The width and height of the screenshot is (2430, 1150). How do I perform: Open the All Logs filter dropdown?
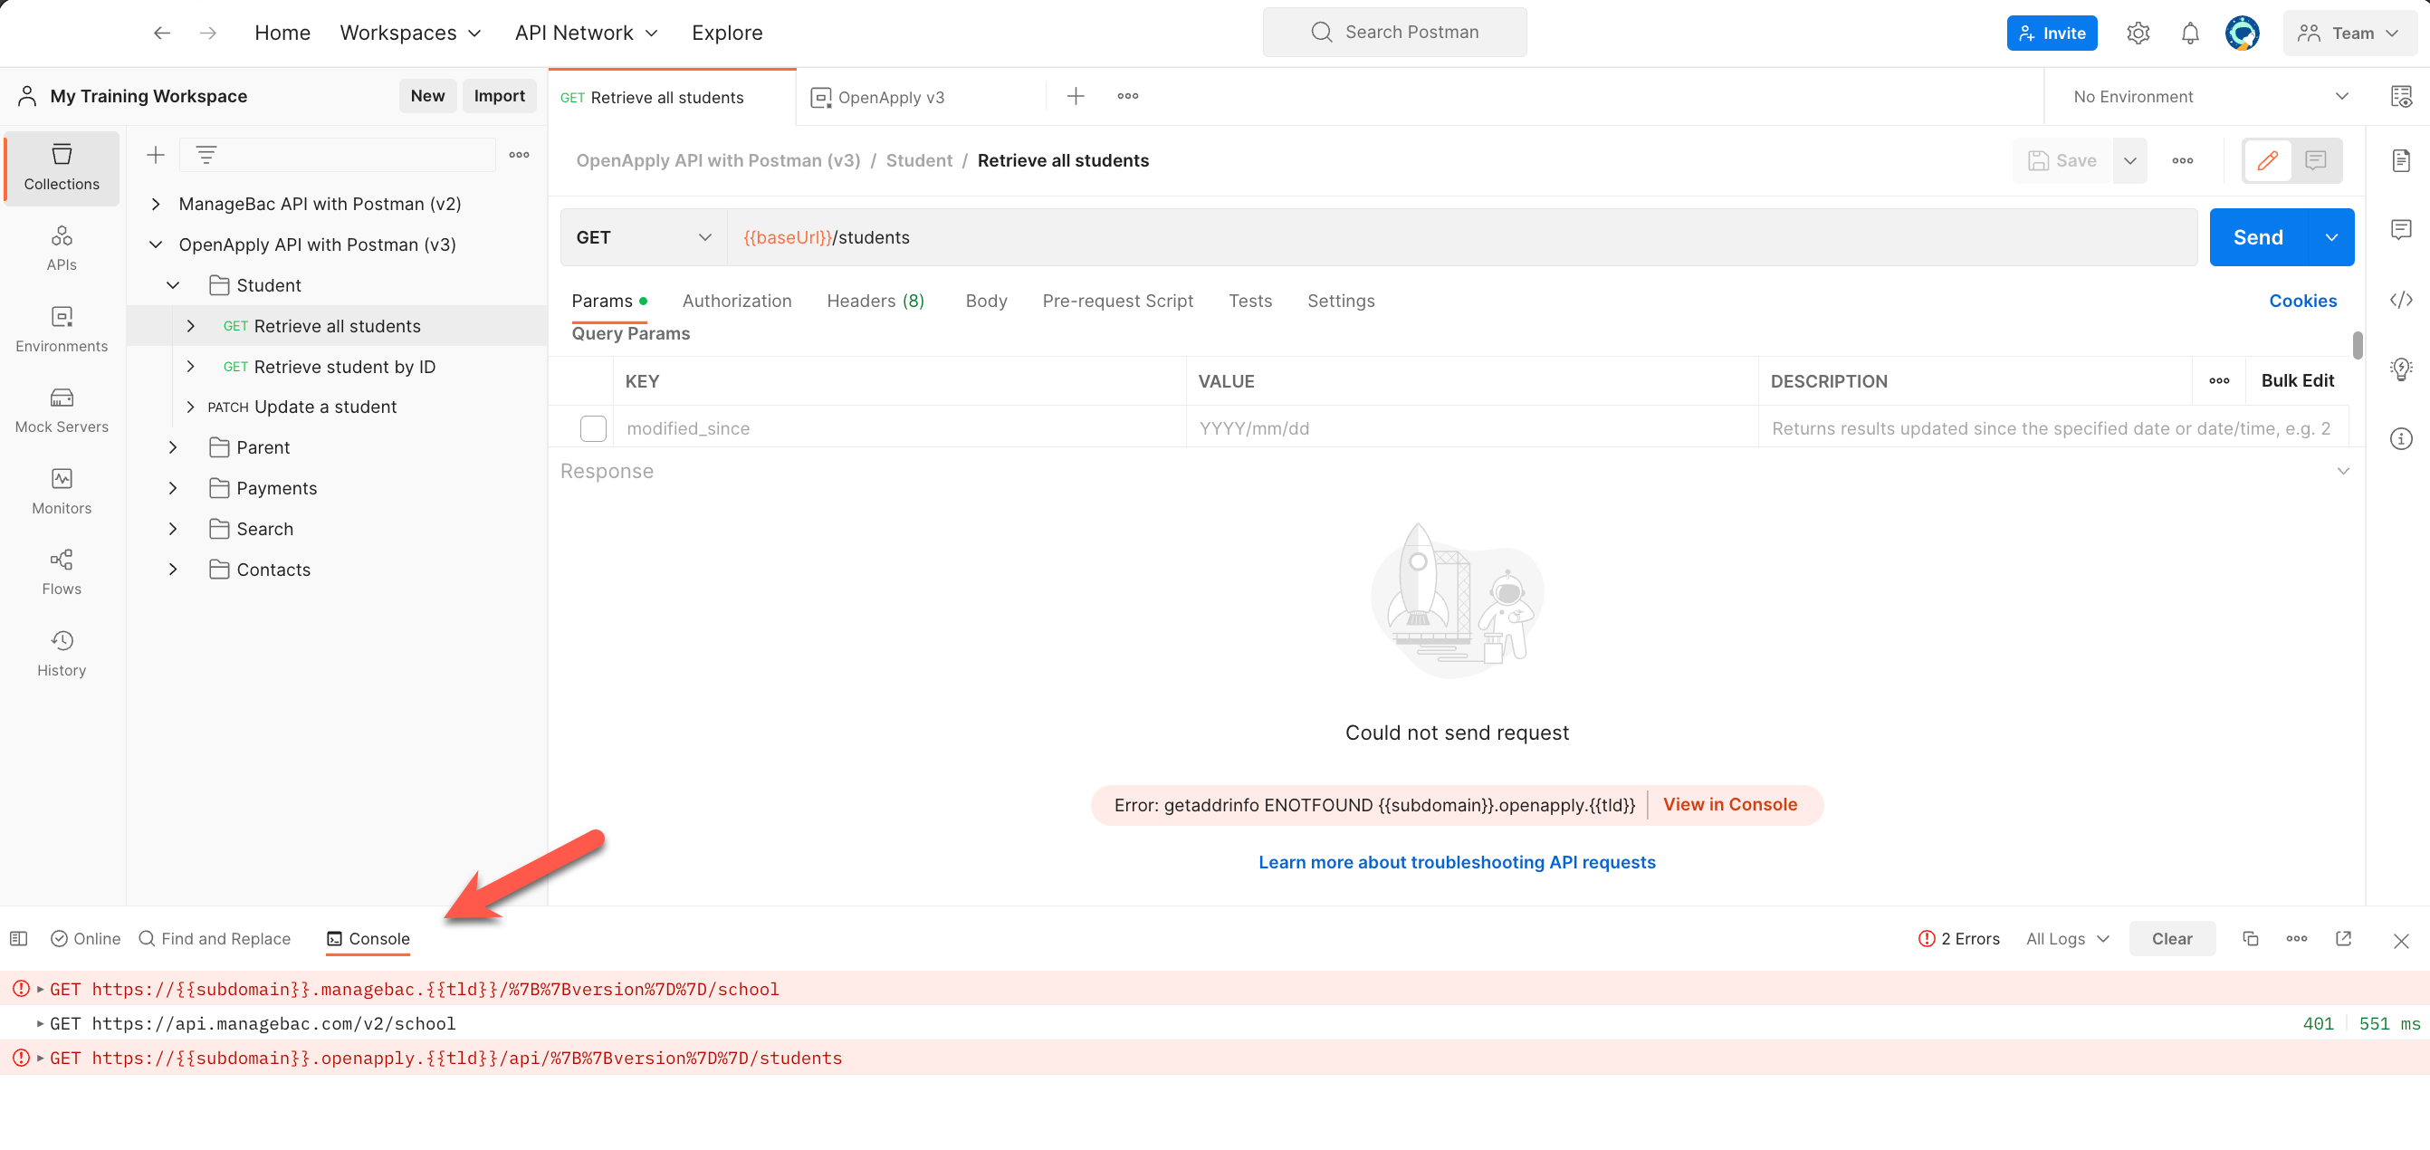coord(2067,939)
